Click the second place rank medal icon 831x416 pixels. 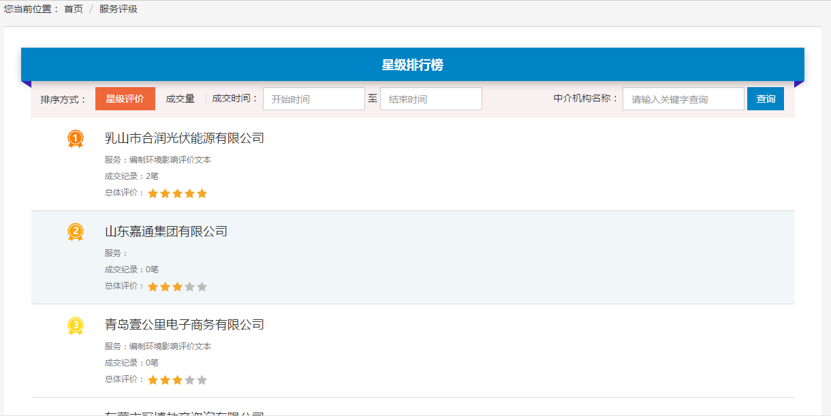tap(76, 232)
